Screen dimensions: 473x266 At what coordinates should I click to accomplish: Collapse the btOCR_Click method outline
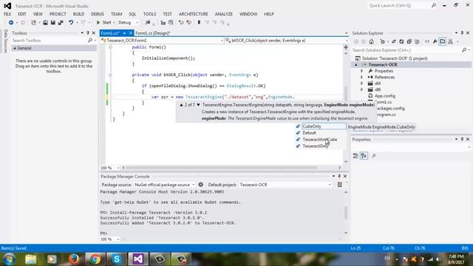[x=110, y=75]
